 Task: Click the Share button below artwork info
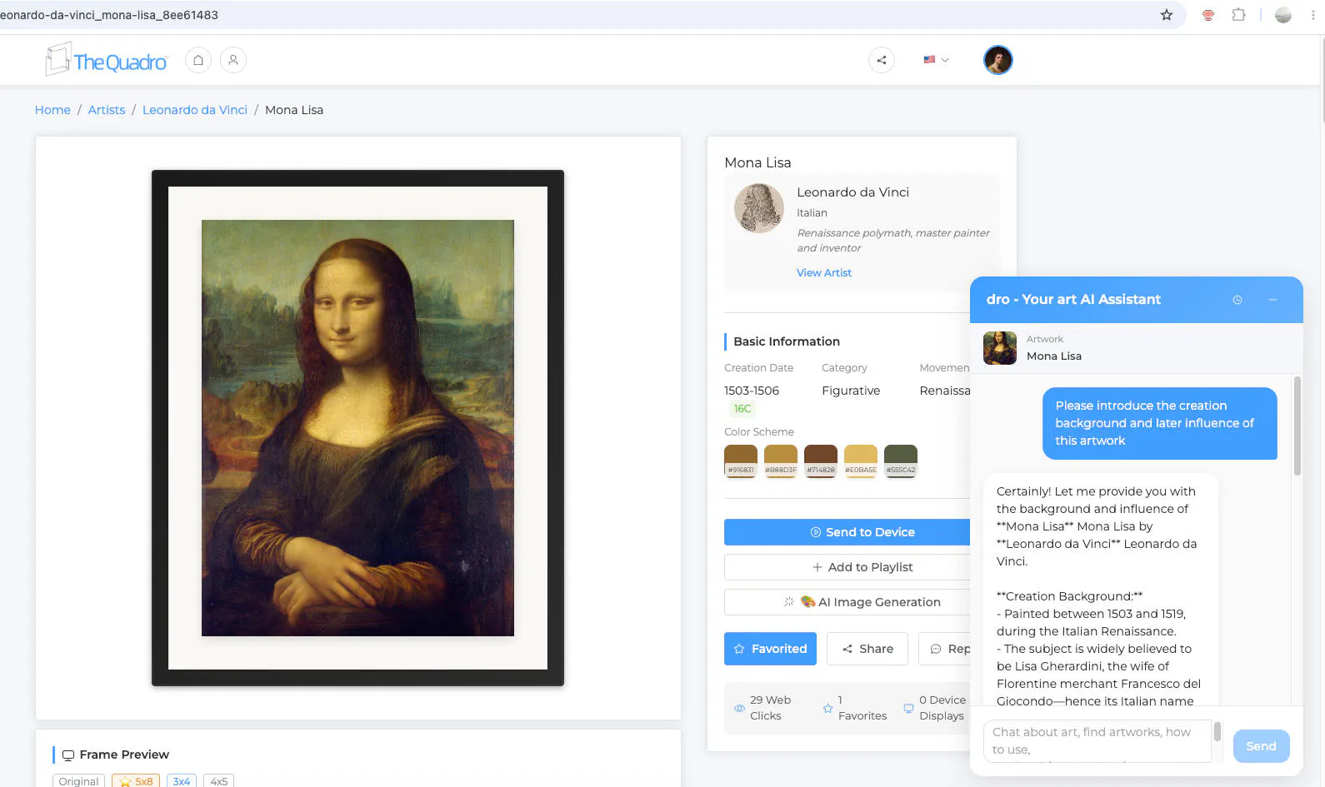click(867, 649)
